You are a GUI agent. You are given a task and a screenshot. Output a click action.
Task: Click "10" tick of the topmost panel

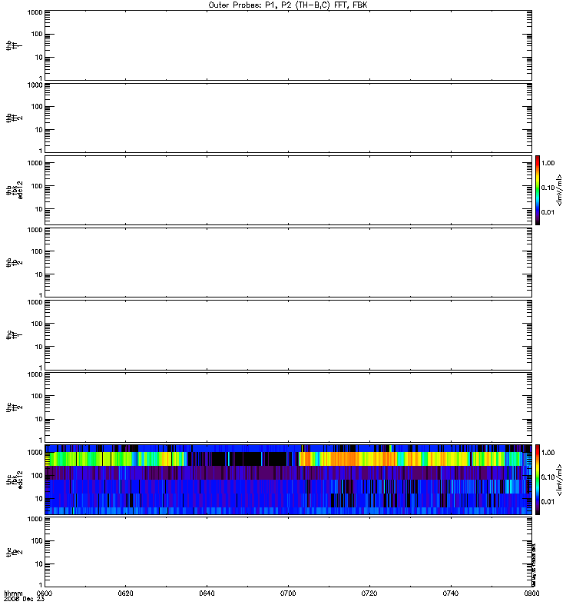click(39, 58)
